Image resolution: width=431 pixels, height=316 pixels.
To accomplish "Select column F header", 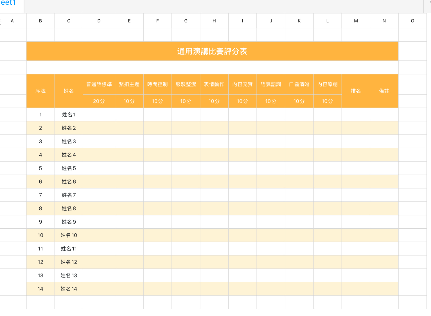I will [x=157, y=21].
